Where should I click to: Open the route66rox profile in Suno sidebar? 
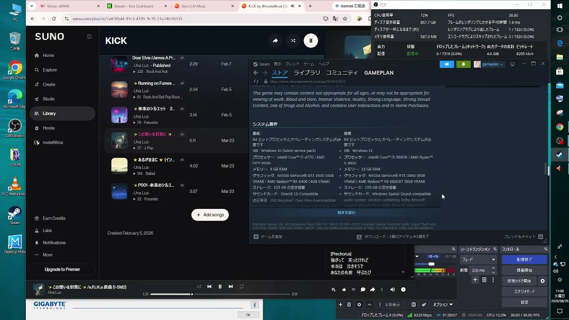point(62,143)
